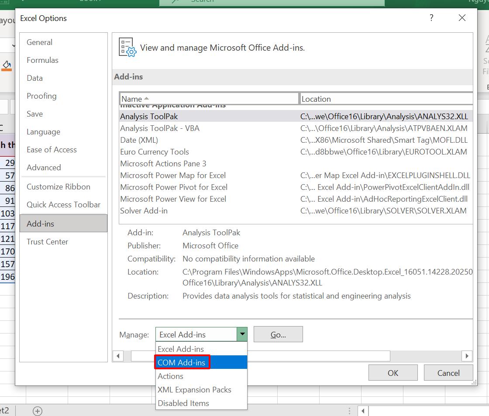This screenshot has height=416, width=489.
Task: Click the Go button
Action: click(x=278, y=334)
